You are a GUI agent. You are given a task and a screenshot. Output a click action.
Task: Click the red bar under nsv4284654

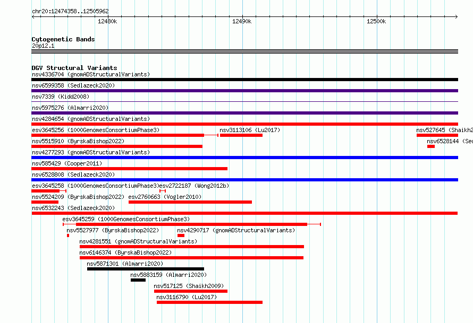click(x=244, y=124)
